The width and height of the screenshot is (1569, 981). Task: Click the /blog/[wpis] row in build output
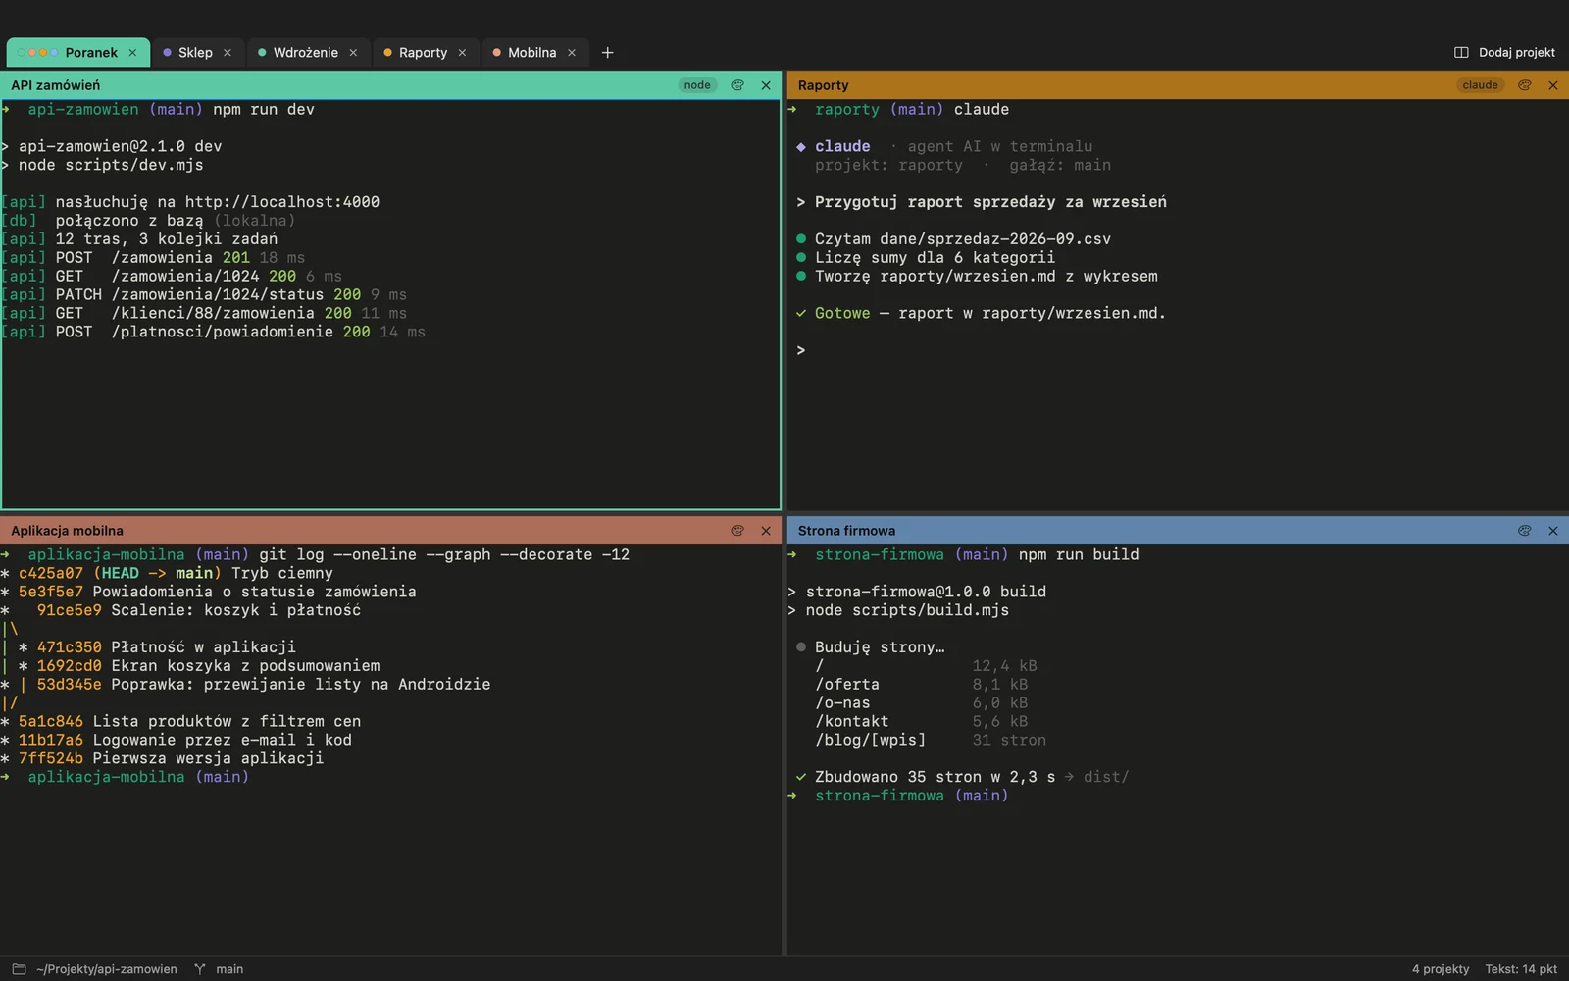[x=931, y=741]
